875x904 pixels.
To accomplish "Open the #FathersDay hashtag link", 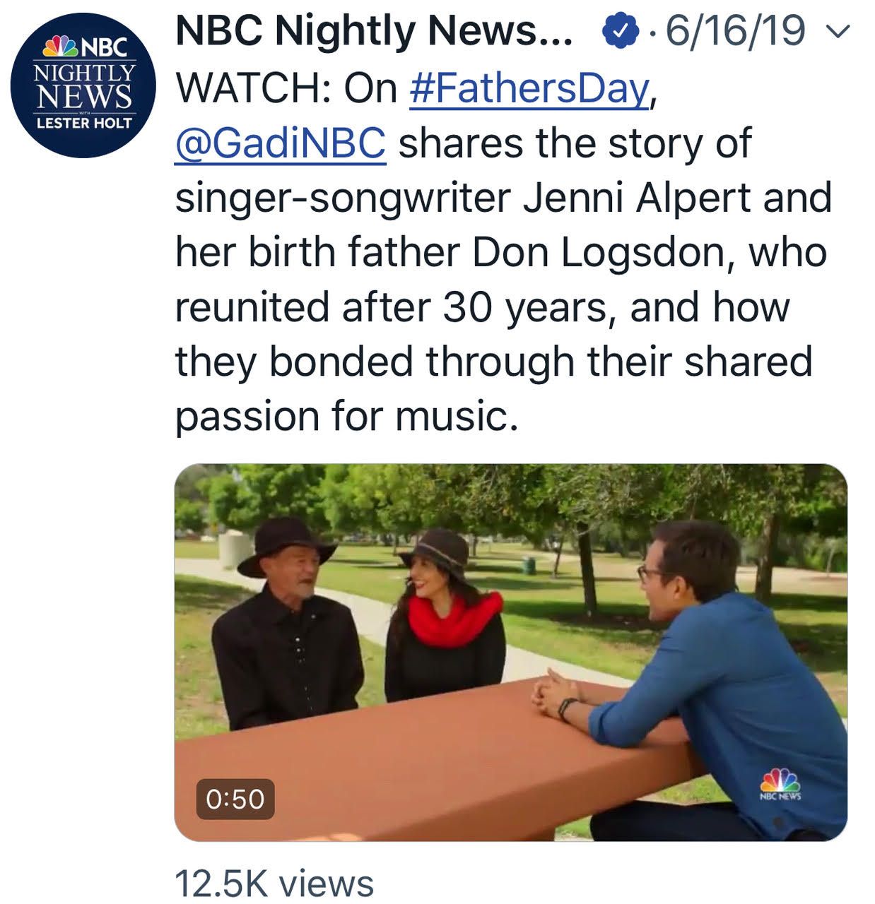I will [x=529, y=88].
